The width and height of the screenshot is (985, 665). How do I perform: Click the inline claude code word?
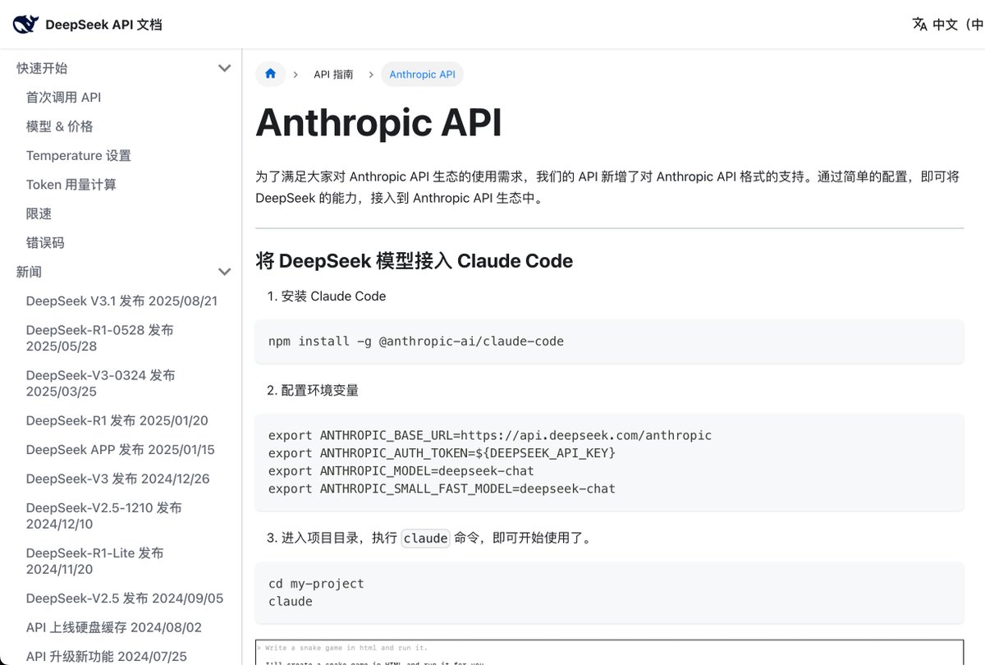tap(425, 539)
